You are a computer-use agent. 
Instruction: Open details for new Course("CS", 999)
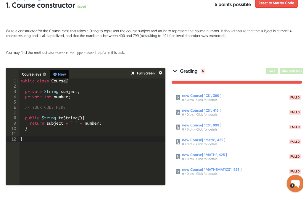[x=202, y=125]
